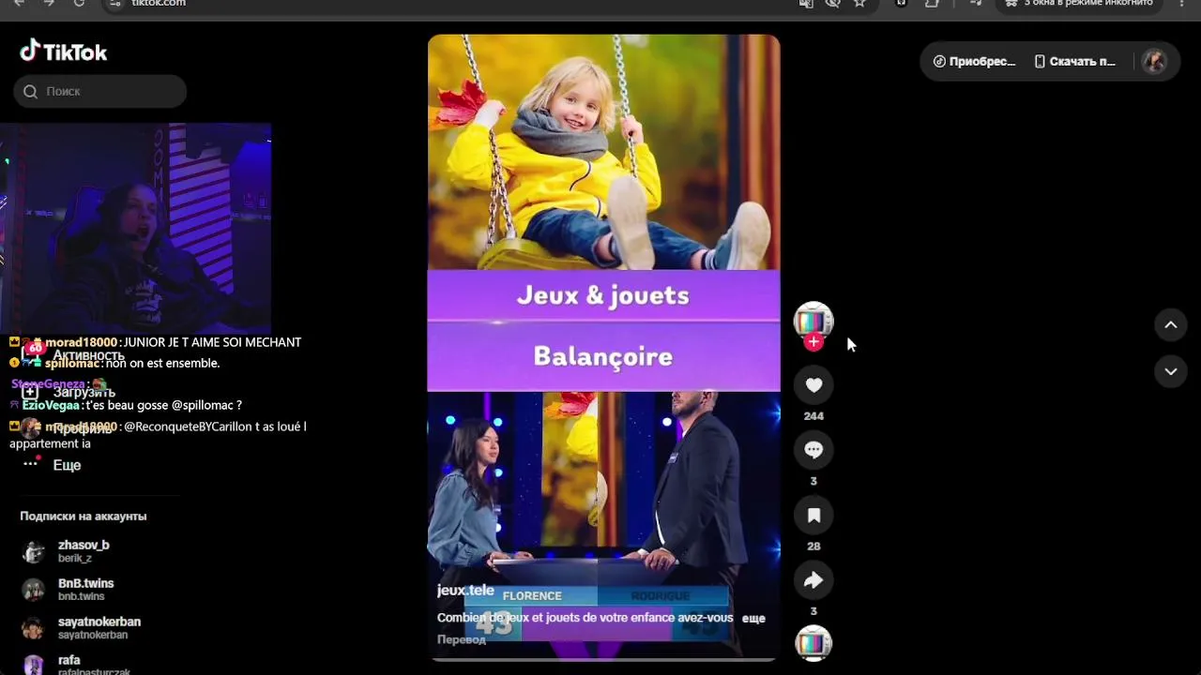The width and height of the screenshot is (1201, 675).
Task: Translate the caption via Перевод
Action: pyautogui.click(x=462, y=639)
